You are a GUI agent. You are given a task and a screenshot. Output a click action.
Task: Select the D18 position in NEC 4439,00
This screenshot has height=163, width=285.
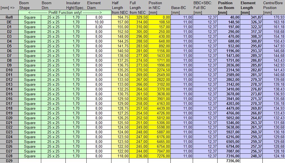(159, 108)
